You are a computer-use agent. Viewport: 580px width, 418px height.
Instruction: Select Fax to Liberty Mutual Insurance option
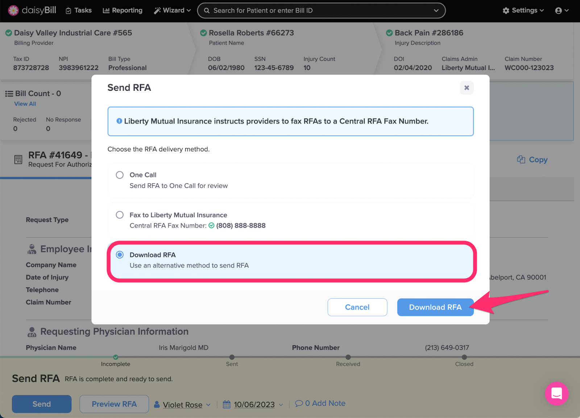click(x=120, y=215)
